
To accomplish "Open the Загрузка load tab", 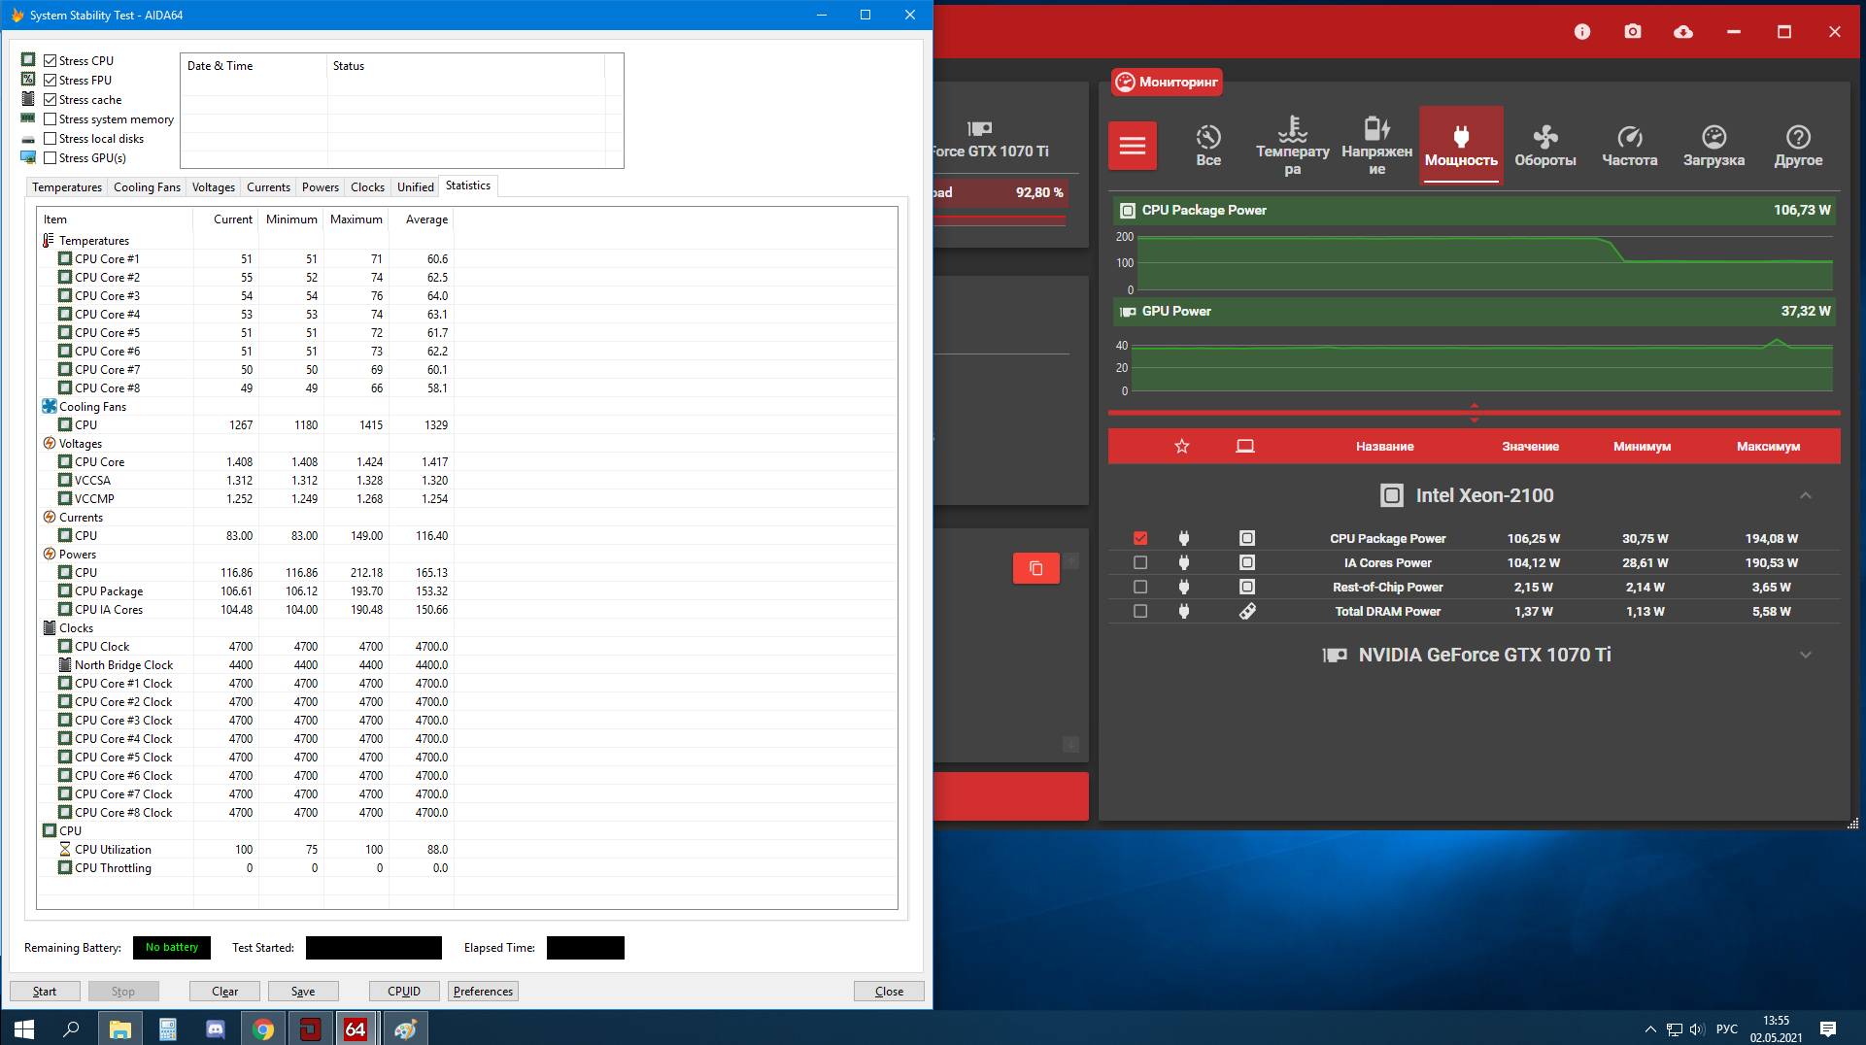I will [1714, 146].
